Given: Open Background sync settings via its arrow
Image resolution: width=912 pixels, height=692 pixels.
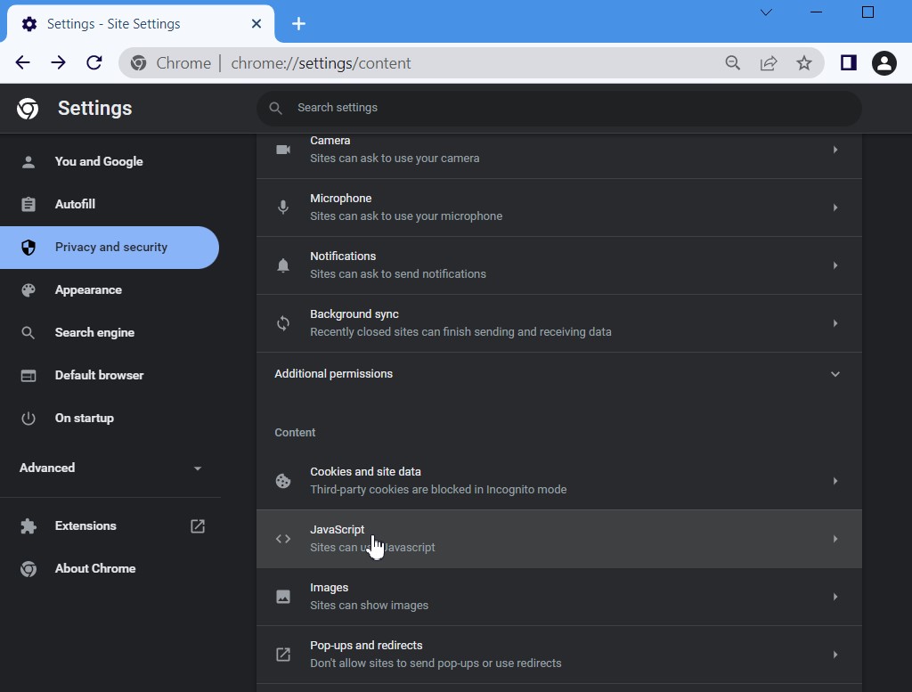Looking at the screenshot, I should coord(835,322).
